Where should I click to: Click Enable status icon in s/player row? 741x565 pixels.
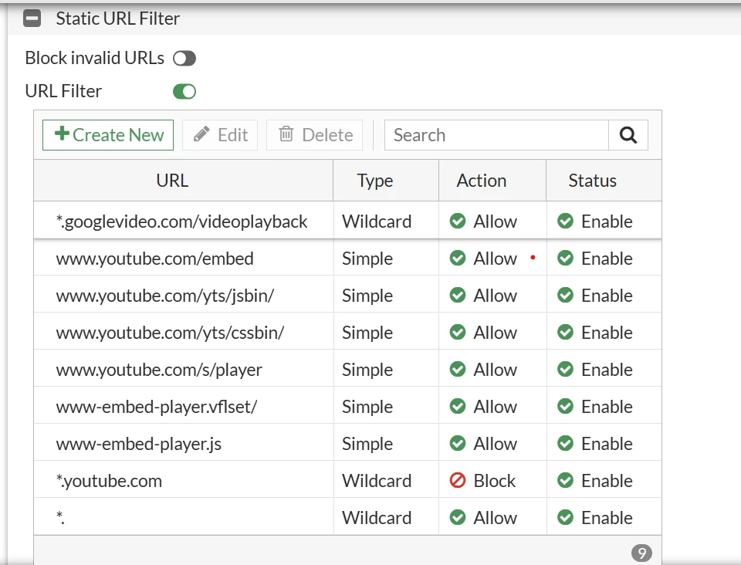point(565,369)
